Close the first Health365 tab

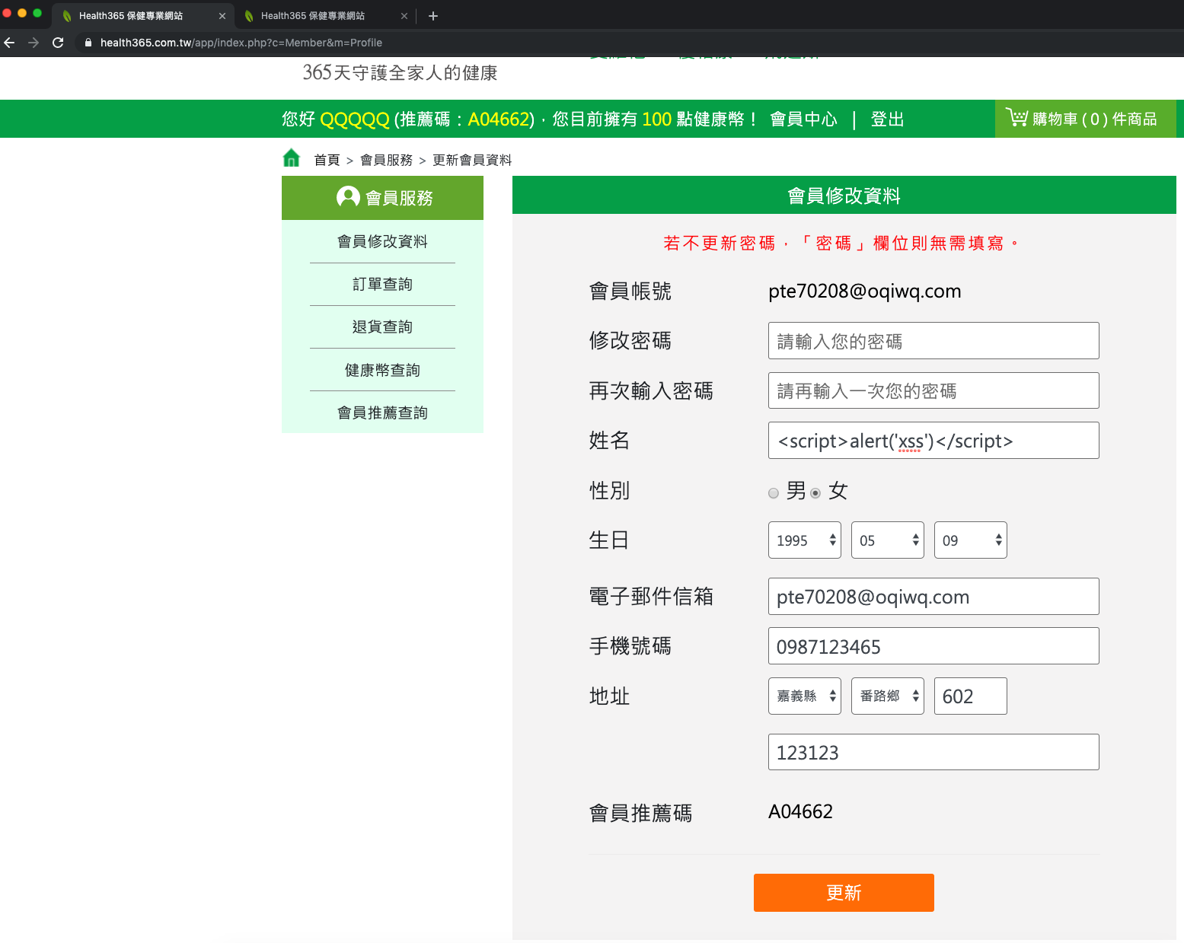click(x=222, y=16)
